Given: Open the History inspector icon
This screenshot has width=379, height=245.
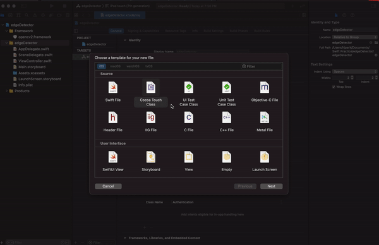Looking at the screenshot, I should 344,15.
